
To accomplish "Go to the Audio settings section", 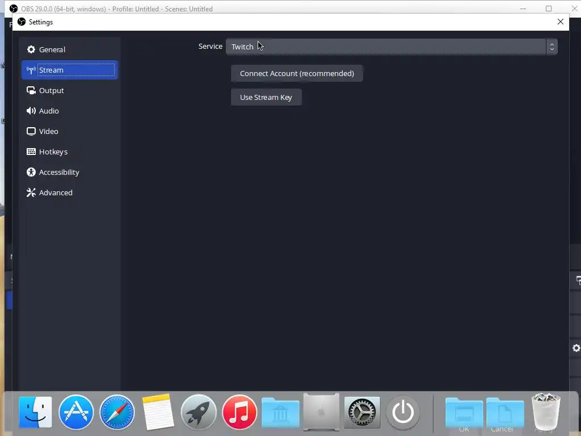I will pos(70,111).
